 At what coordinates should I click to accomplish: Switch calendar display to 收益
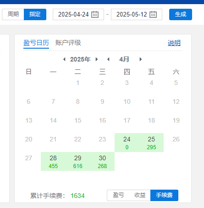point(140,195)
